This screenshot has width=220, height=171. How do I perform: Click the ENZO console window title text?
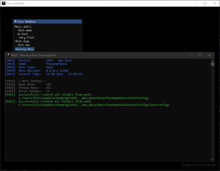[x=33, y=55]
